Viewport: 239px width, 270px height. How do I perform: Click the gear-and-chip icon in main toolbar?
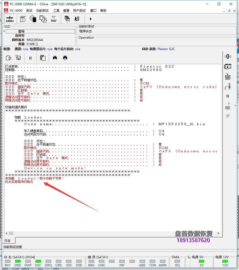tap(33, 19)
